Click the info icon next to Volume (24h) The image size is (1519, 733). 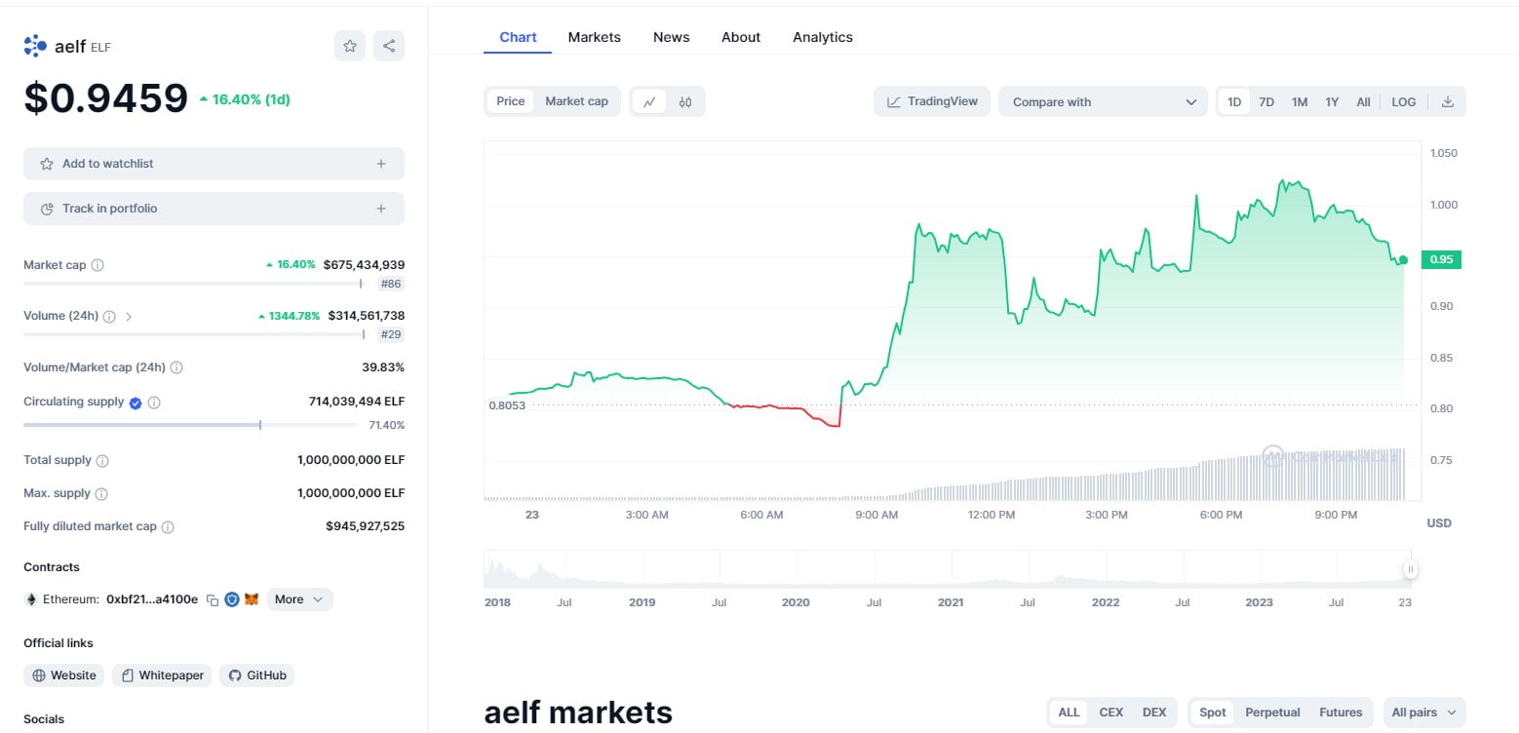coord(109,317)
